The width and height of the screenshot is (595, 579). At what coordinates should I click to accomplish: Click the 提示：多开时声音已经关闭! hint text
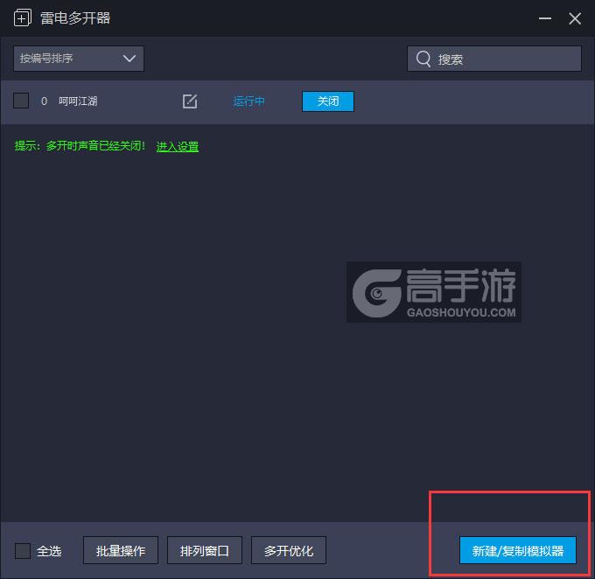[80, 146]
